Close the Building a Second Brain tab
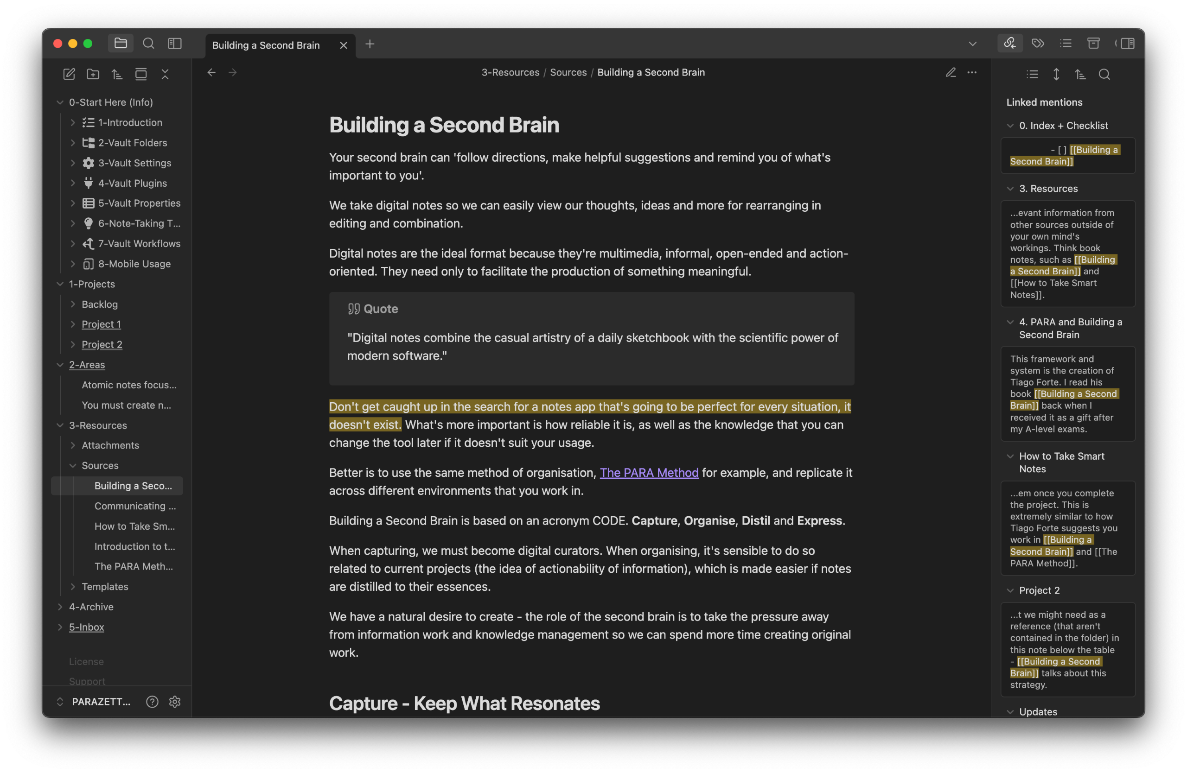 (x=344, y=45)
